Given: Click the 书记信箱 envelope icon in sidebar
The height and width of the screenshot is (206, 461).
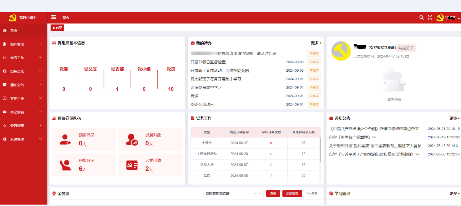Looking at the screenshot, I should [x=5, y=112].
